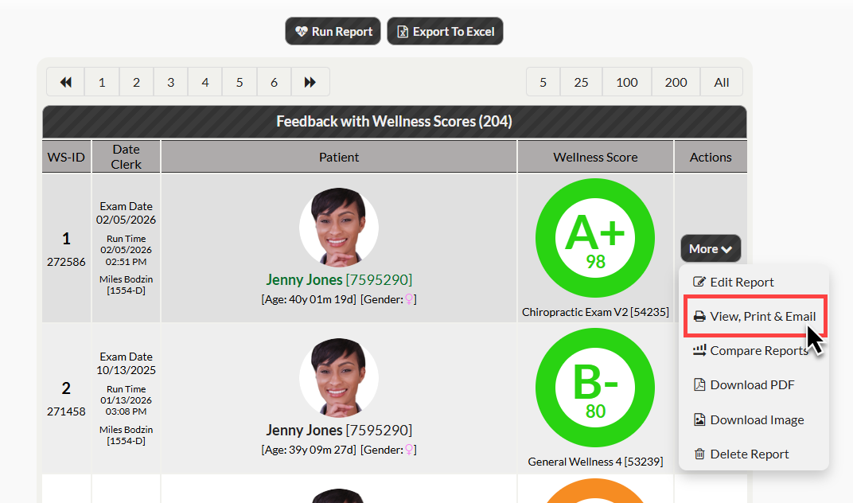Click Chiropractic Exam V2 [54235] text
Viewport: 853px width, 503px height.
pos(596,312)
